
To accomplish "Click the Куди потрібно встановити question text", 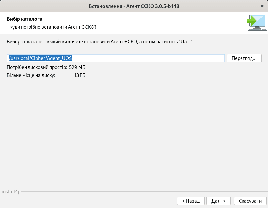I will click(53, 27).
